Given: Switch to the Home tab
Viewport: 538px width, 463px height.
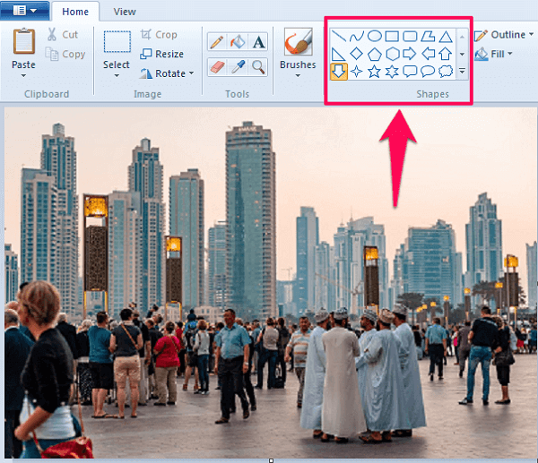Looking at the screenshot, I should pos(75,12).
